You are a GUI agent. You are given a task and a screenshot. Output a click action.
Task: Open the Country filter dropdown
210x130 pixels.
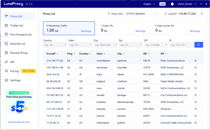tap(55, 45)
